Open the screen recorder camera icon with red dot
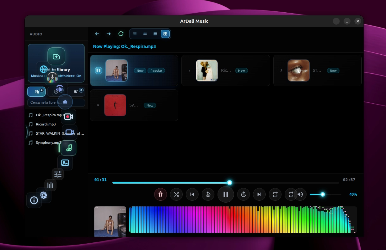The image size is (386, 250). click(68, 117)
